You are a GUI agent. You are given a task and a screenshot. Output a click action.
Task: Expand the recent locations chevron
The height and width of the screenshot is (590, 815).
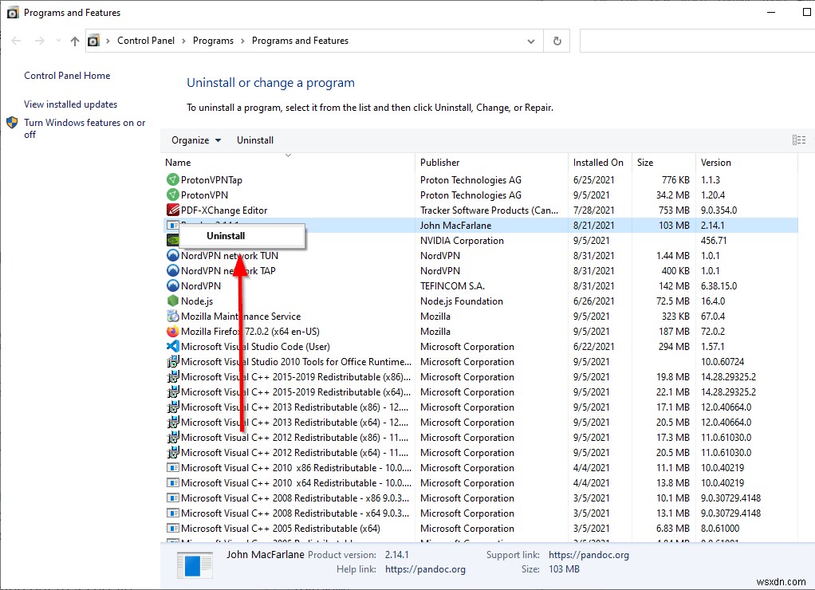[x=57, y=40]
